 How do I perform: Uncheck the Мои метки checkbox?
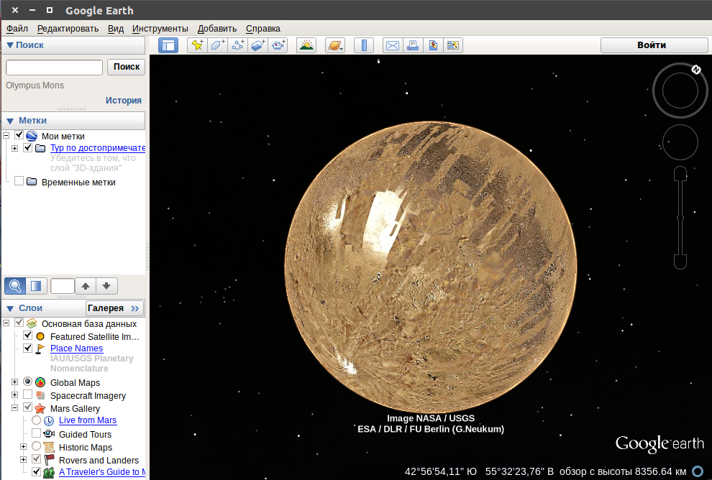[19, 135]
